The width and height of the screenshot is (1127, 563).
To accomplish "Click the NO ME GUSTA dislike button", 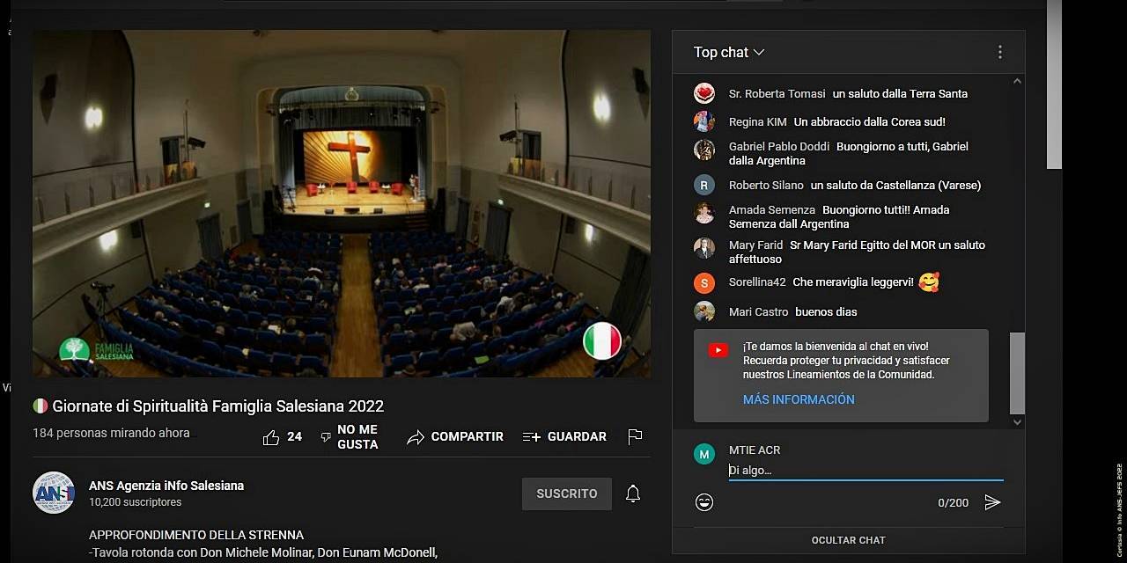I will (x=349, y=437).
